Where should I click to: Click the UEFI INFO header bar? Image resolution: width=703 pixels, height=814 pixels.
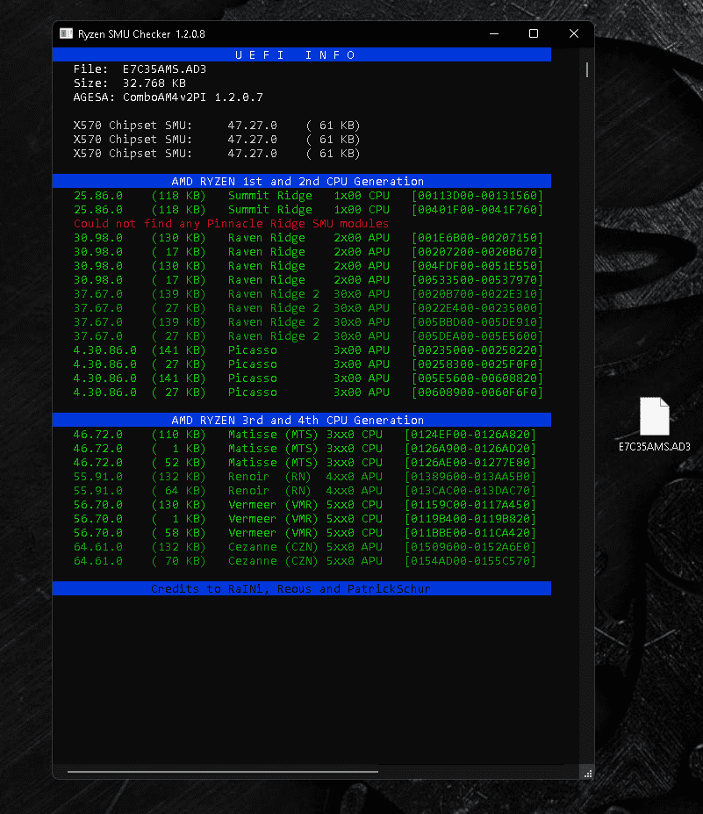301,54
